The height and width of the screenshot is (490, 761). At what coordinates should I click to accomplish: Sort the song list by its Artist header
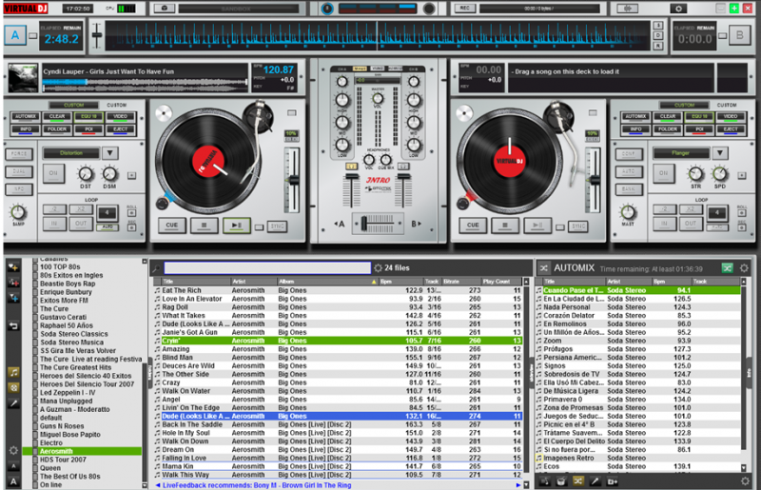coord(253,282)
